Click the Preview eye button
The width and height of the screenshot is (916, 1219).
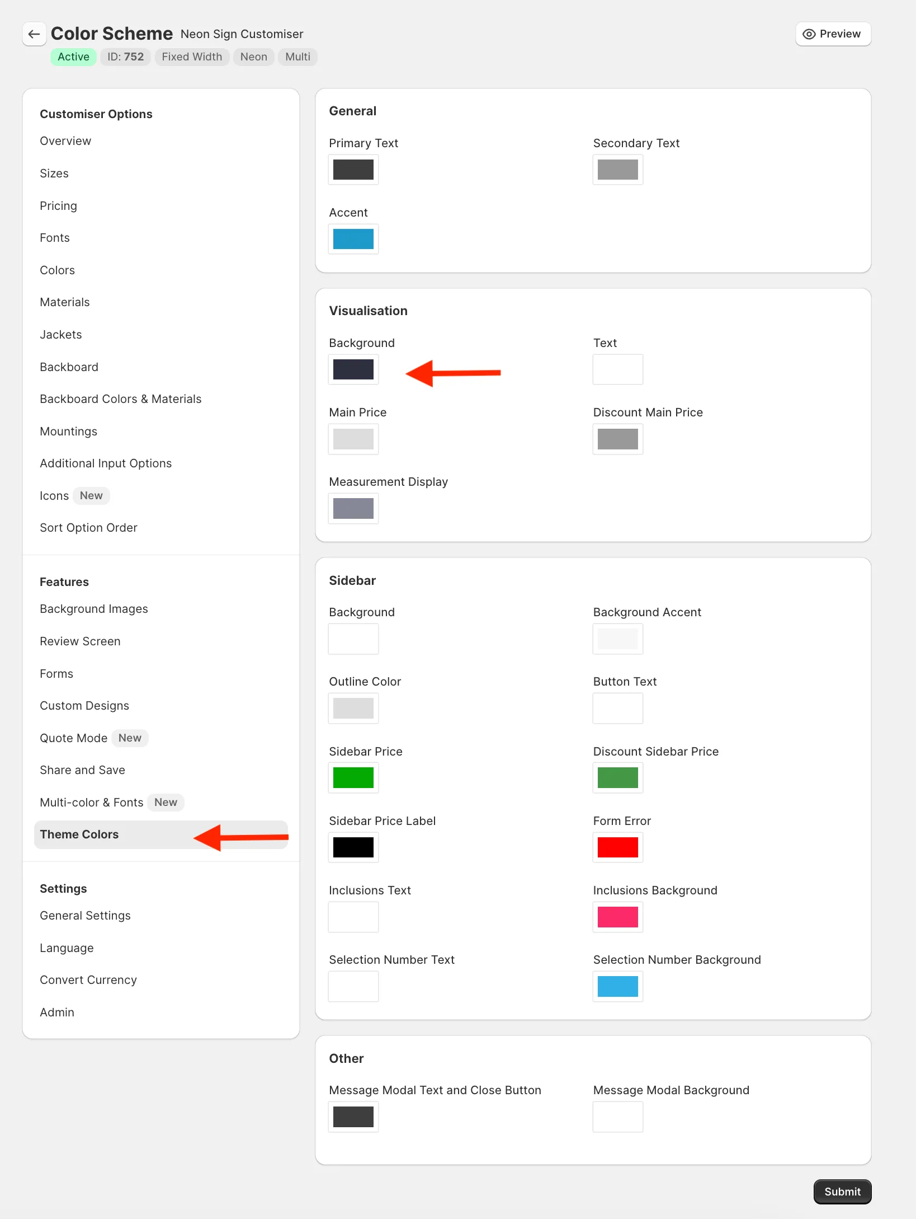(833, 34)
